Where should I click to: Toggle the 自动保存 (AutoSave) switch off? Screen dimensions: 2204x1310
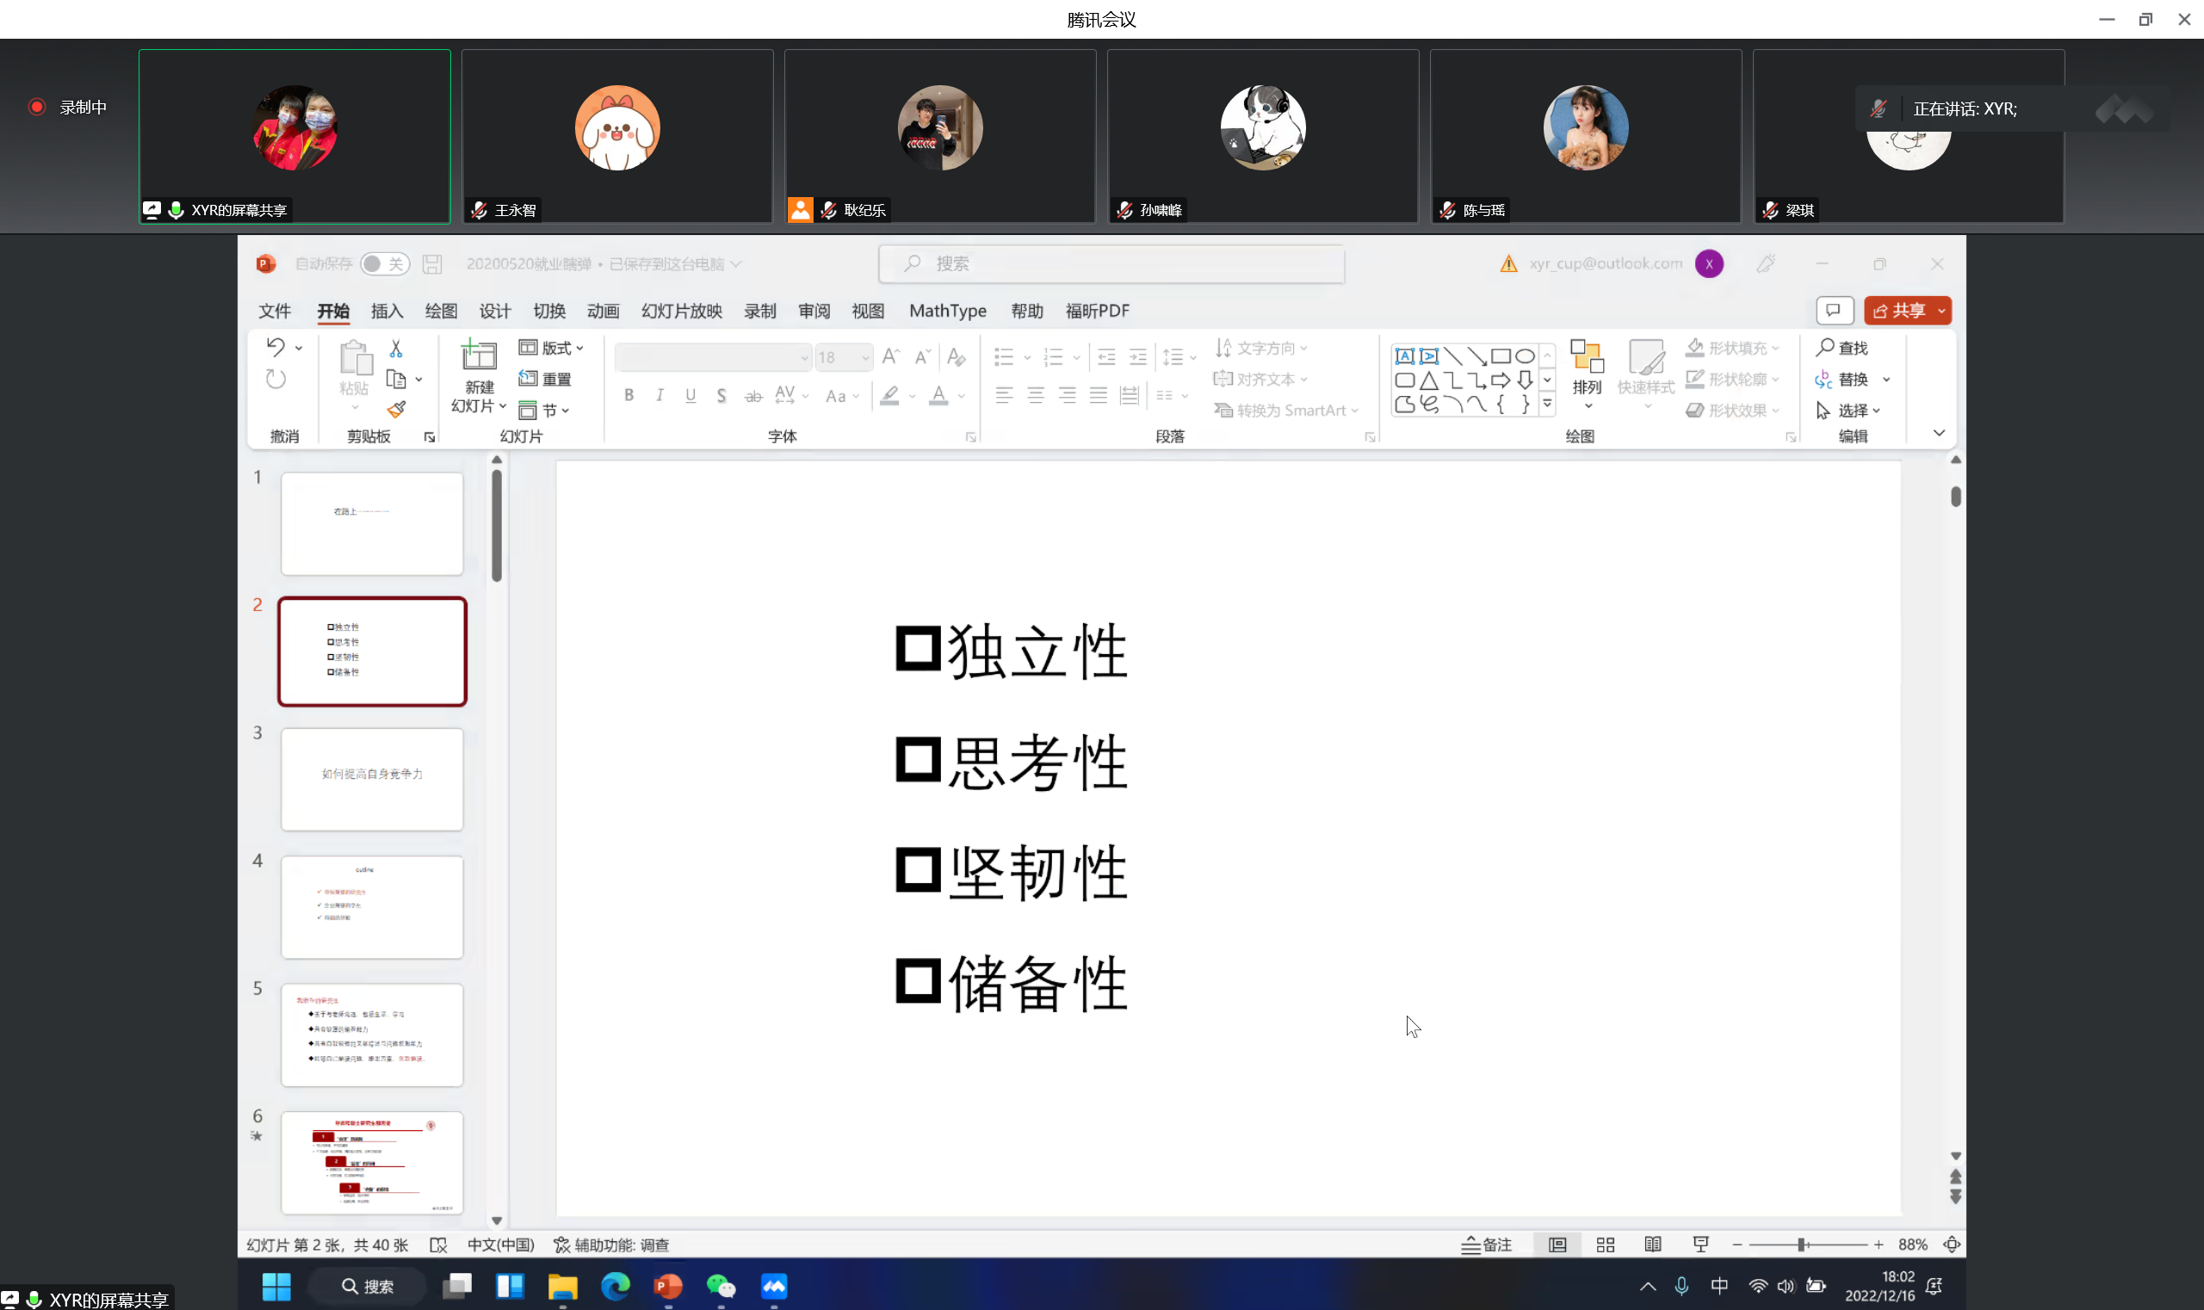click(x=384, y=263)
